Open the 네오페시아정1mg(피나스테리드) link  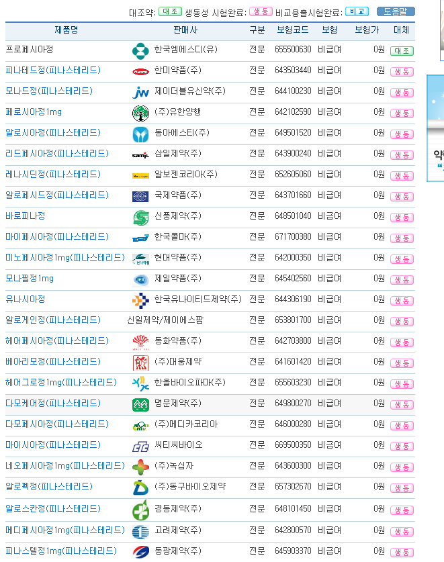(x=65, y=465)
